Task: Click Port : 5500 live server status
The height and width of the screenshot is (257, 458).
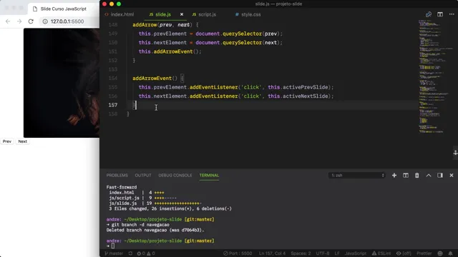Action: click(x=238, y=253)
